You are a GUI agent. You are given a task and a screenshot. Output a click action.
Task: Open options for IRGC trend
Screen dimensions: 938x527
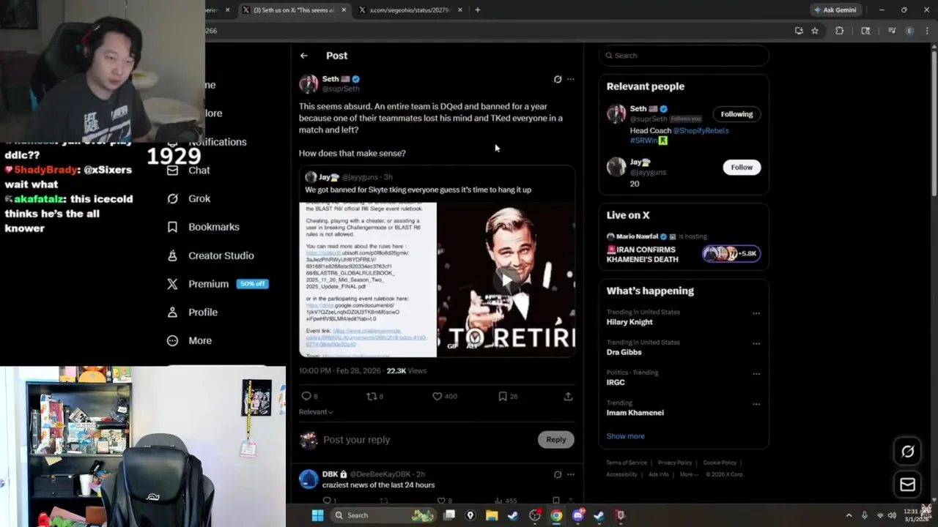pyautogui.click(x=756, y=373)
